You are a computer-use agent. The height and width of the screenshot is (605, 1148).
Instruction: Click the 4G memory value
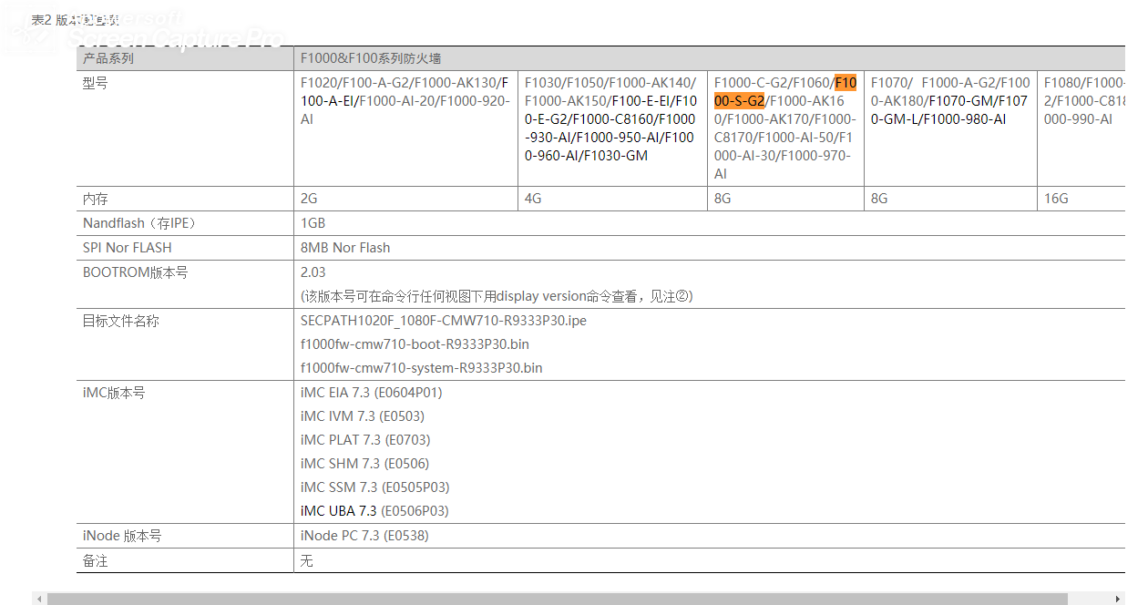(x=533, y=199)
